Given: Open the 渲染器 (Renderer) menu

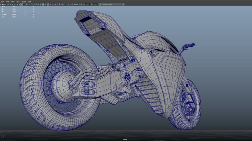Looking at the screenshot, I should tap(24, 1).
